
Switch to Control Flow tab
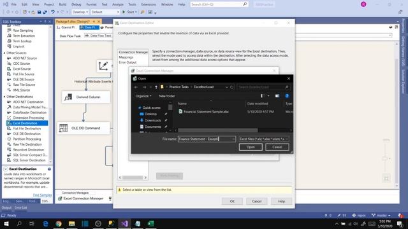[x=67, y=27]
